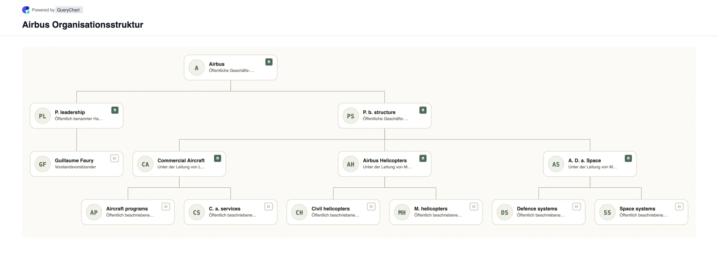718x260 pixels.
Task: Click the "P. leadership" node title
Action: 70,112
